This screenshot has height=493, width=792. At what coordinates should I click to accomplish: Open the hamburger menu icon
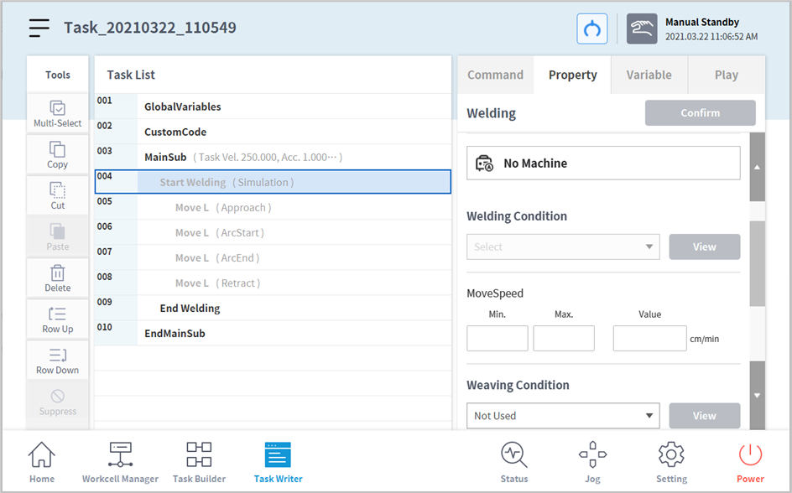click(39, 28)
